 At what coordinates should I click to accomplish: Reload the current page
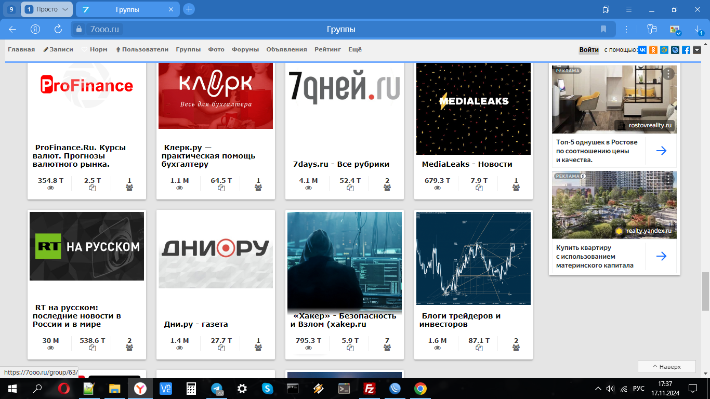tap(58, 29)
